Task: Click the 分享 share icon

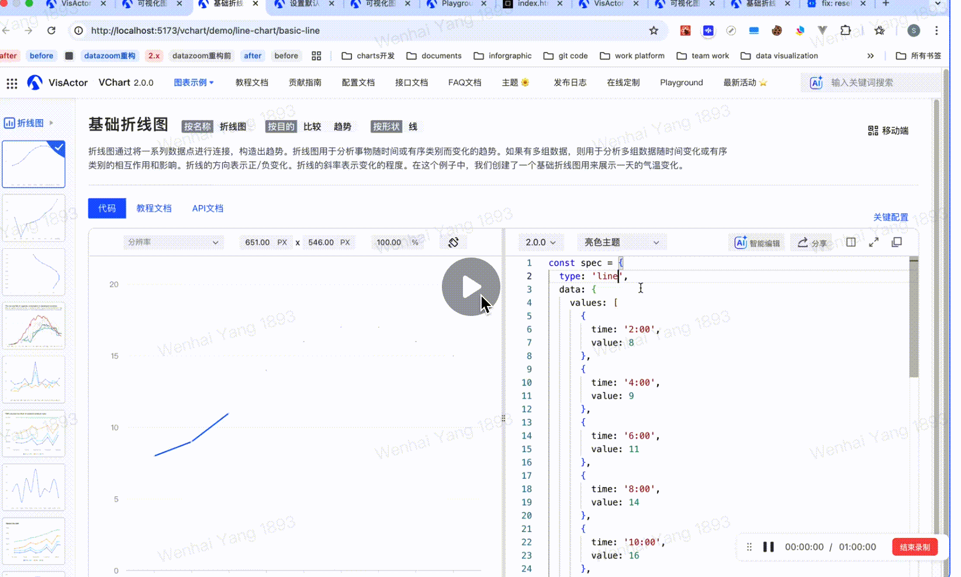Action: click(x=812, y=243)
